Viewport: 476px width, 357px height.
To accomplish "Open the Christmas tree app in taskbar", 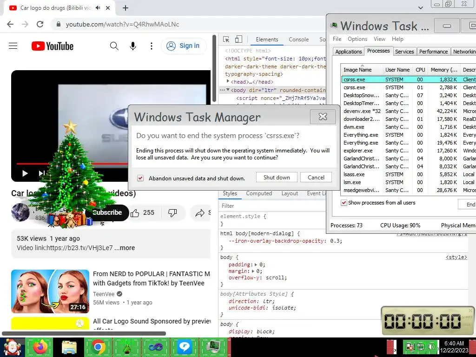I will (126, 347).
